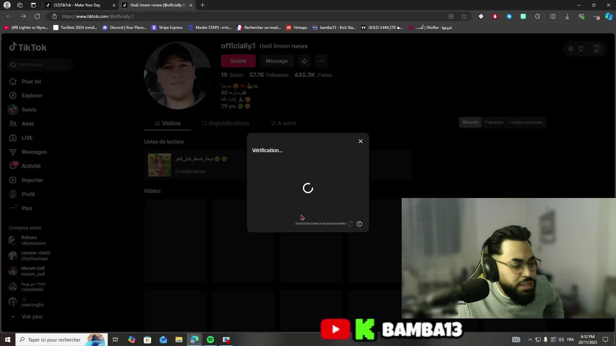The width and height of the screenshot is (616, 346).
Task: Reload the page with the refresh icon
Action: tap(37, 16)
